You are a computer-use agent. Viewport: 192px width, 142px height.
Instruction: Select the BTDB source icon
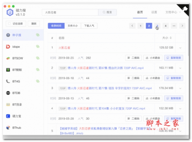click(8, 93)
